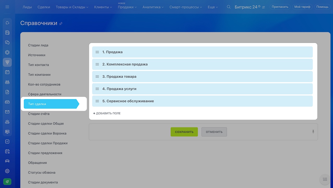The height and width of the screenshot is (188, 333).
Task: Grab the drag handle of Продажа услуги
Action: [x=97, y=89]
